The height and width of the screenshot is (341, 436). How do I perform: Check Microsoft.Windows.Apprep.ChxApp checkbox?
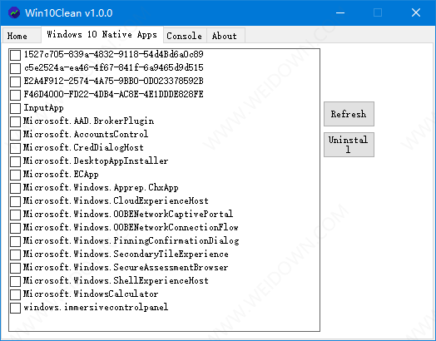15,188
